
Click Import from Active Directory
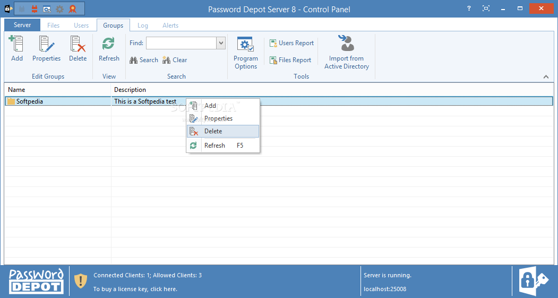click(347, 53)
